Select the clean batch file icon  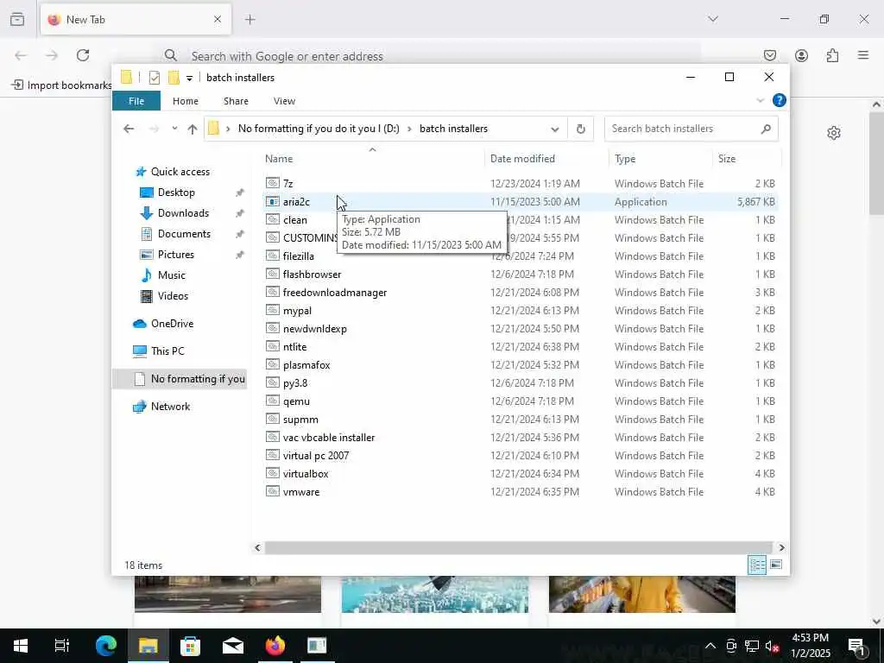point(272,219)
